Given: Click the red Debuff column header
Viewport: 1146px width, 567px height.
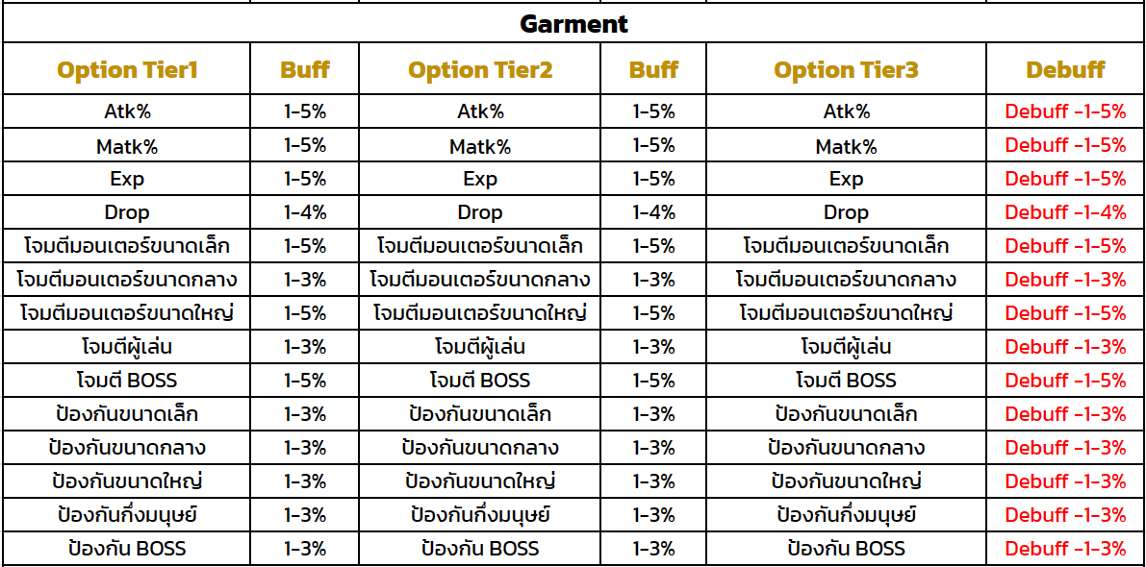Looking at the screenshot, I should pos(1065,70).
